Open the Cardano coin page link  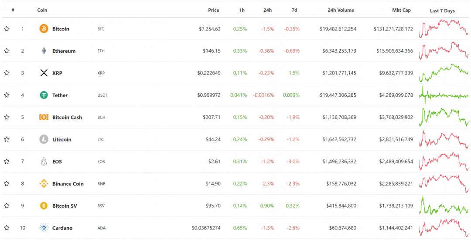pyautogui.click(x=62, y=228)
